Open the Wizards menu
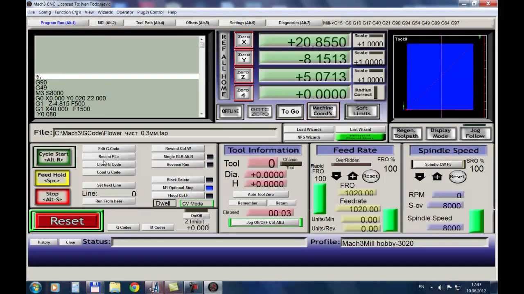Screen dimensions: 524x294 (x=105, y=12)
